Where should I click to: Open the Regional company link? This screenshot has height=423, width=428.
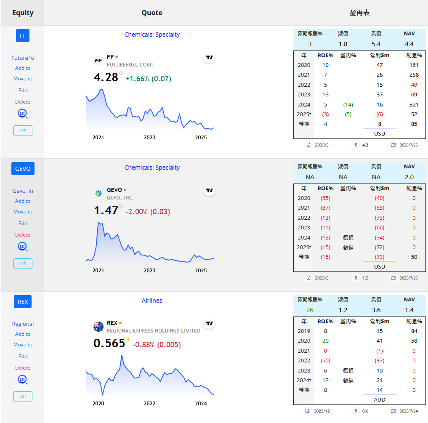pos(23,324)
